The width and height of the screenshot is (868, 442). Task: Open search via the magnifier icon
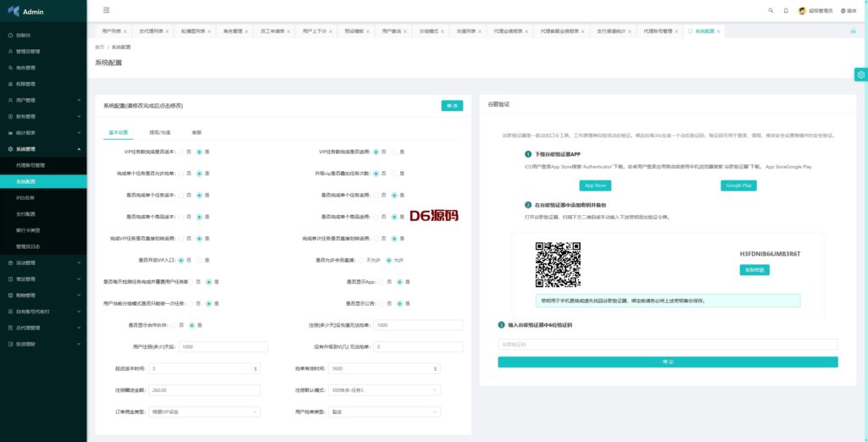coord(771,10)
